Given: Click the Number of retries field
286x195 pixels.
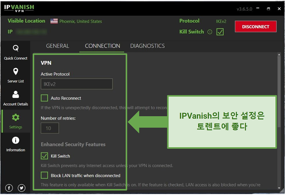Looking at the screenshot, I should click(50, 128).
